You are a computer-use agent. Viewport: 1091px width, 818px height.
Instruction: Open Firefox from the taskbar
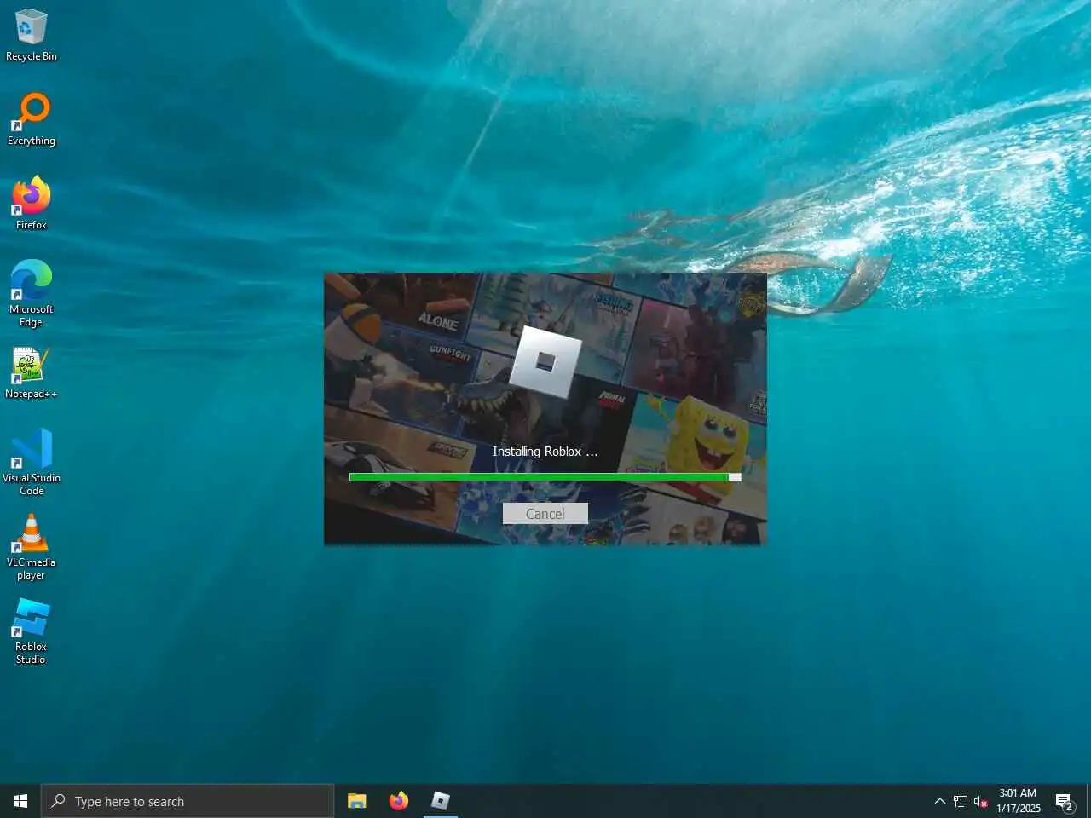[398, 801]
